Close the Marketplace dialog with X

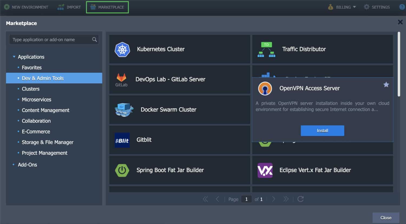[x=400, y=22]
